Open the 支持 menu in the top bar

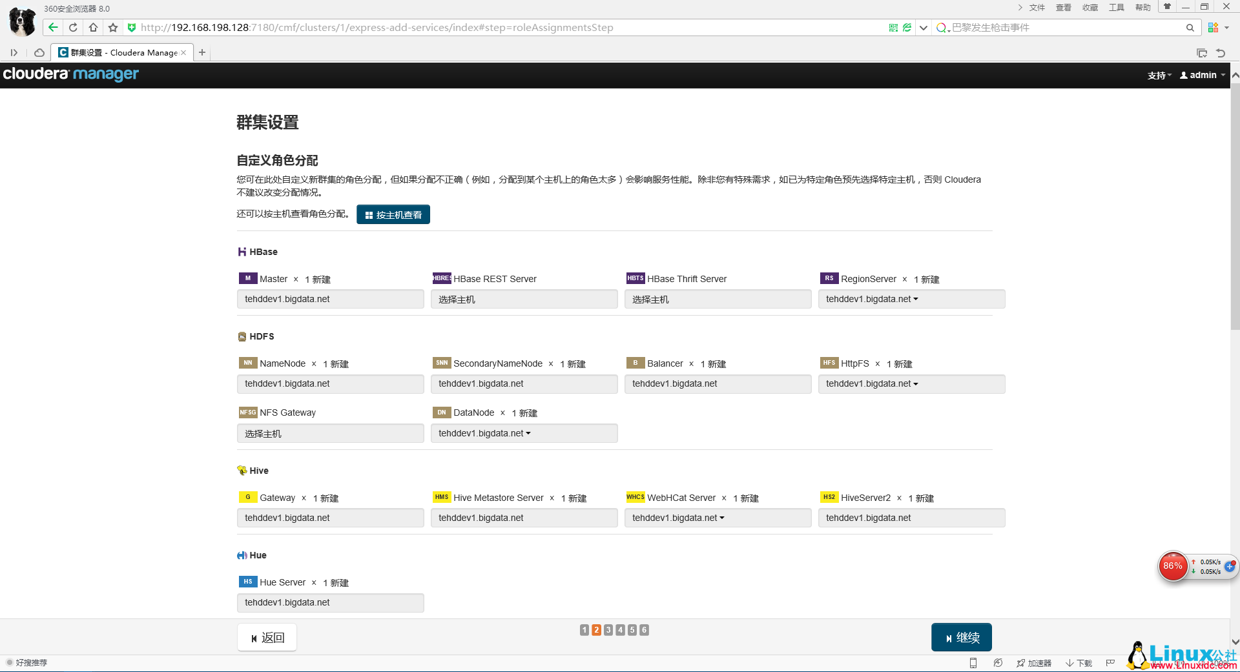click(1158, 75)
